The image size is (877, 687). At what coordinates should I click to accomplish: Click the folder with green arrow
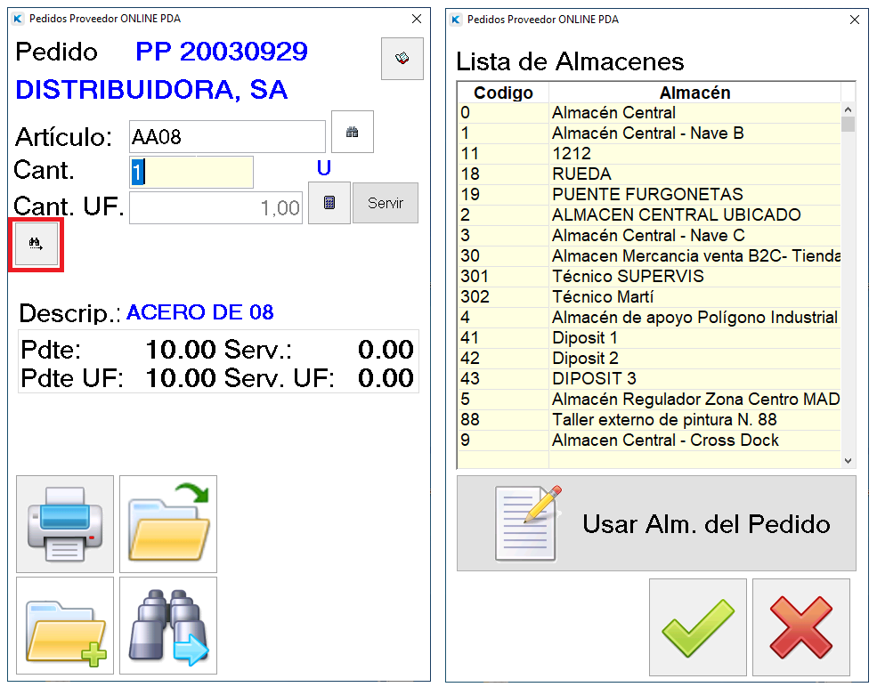pyautogui.click(x=168, y=524)
